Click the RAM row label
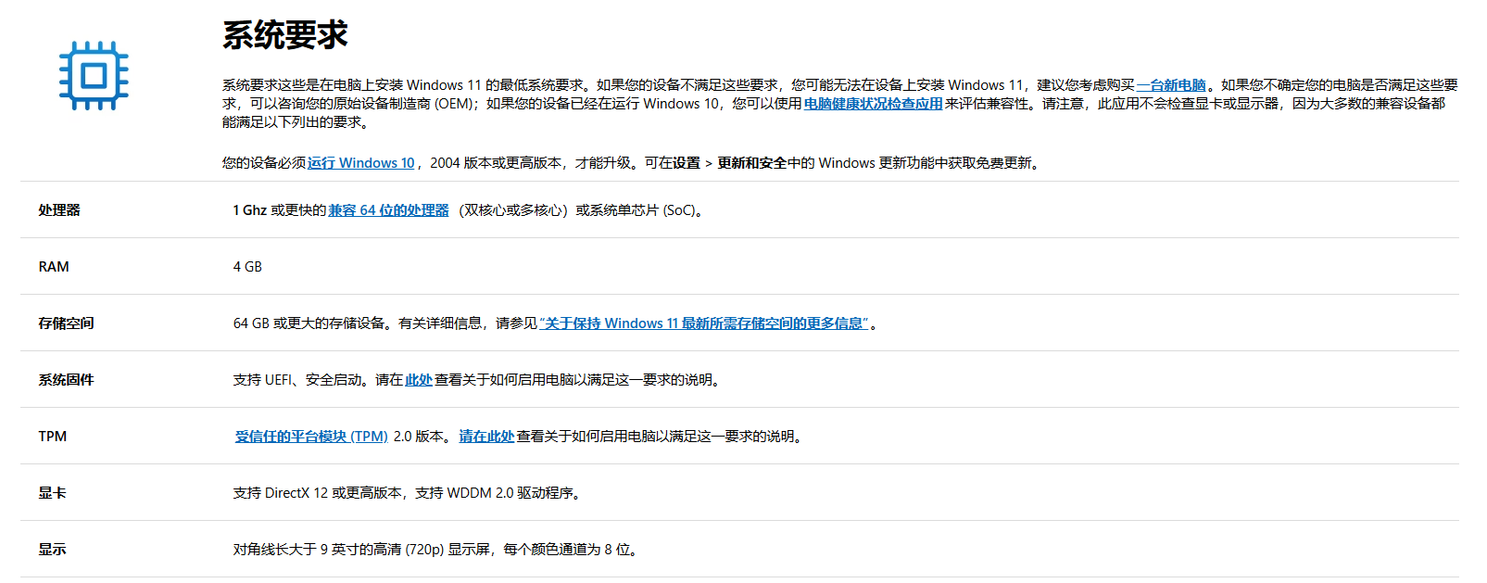The height and width of the screenshot is (583, 1487). 54,267
